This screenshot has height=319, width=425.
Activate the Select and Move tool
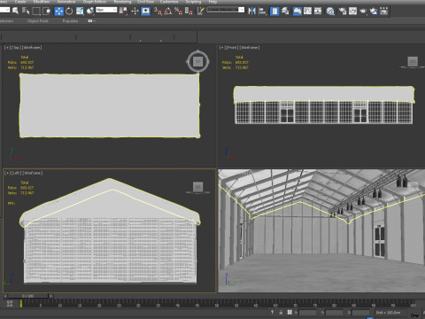pos(59,12)
